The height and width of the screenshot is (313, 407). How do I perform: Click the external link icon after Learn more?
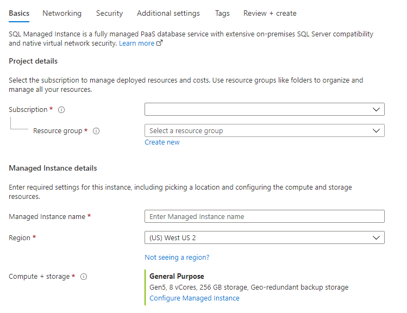[x=160, y=43]
